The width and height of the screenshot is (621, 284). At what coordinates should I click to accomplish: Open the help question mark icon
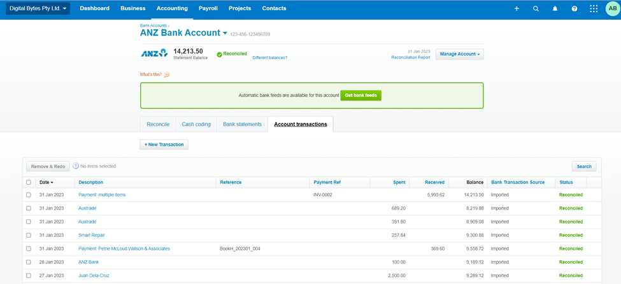click(575, 8)
